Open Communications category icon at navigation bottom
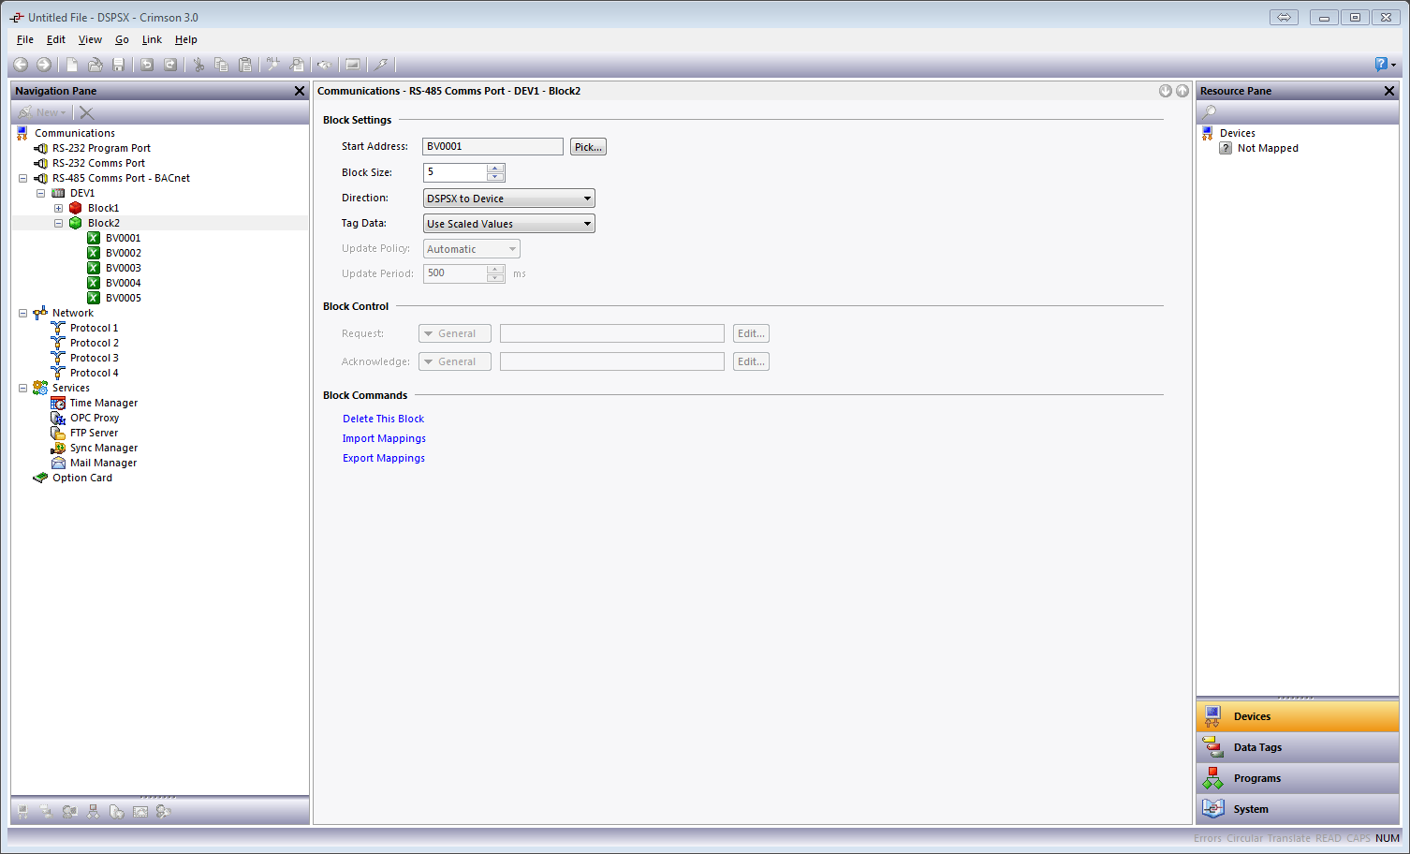This screenshot has width=1410, height=854. tap(22, 812)
